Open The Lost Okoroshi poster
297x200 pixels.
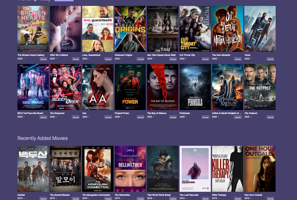point(195,168)
